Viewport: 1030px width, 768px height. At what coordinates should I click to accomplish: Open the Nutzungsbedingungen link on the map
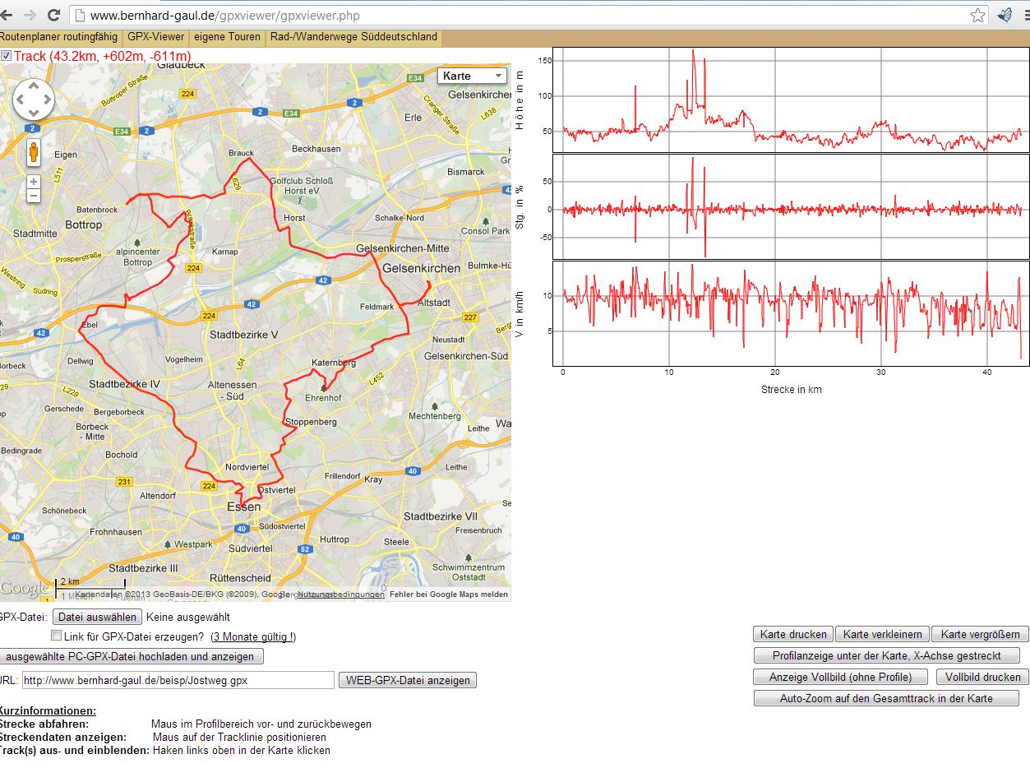[x=340, y=595]
